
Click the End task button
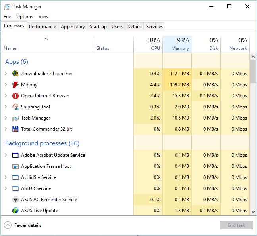tap(236, 225)
